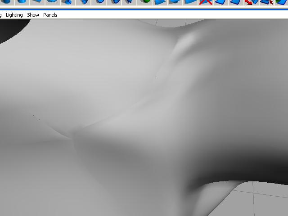Click the shelf icon with red X
Screen dimensions: 288x216
(206, 2)
